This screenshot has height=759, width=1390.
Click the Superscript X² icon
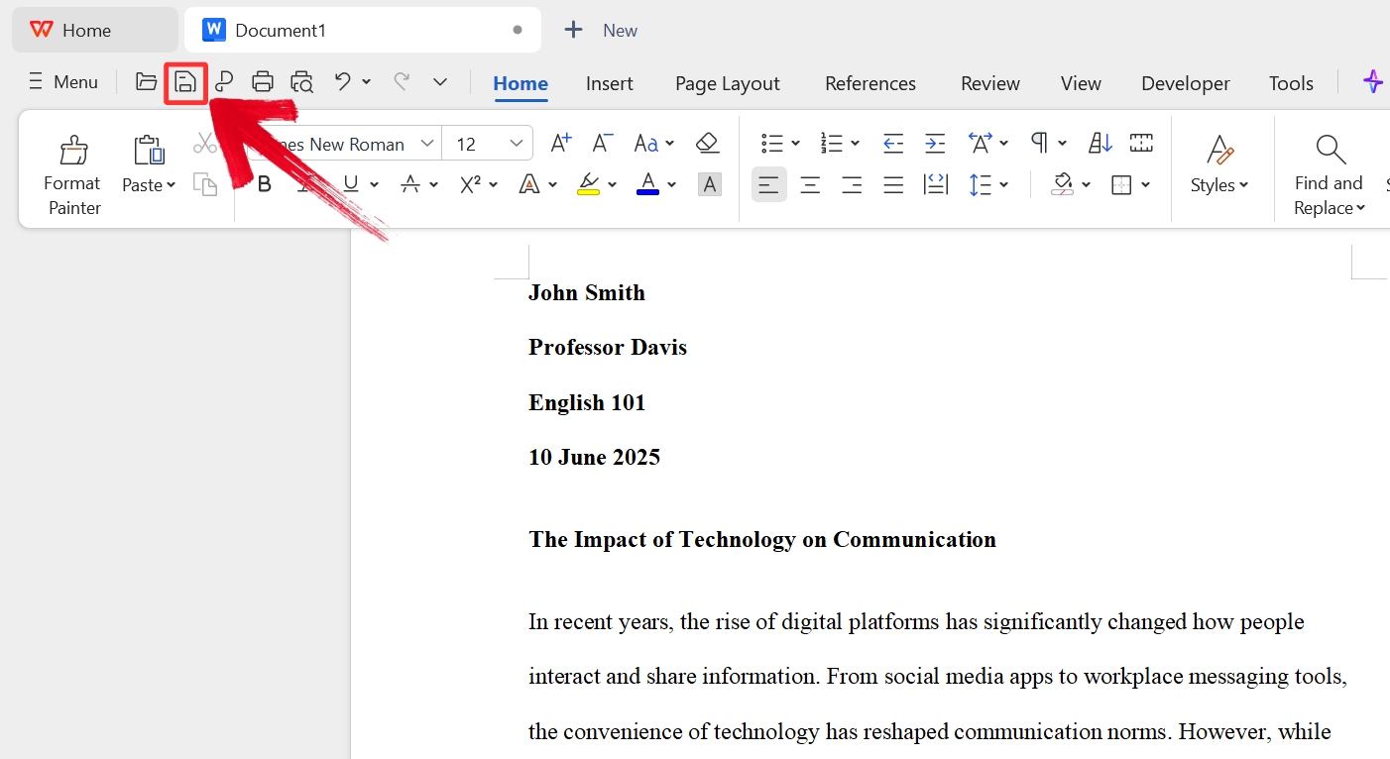470,184
